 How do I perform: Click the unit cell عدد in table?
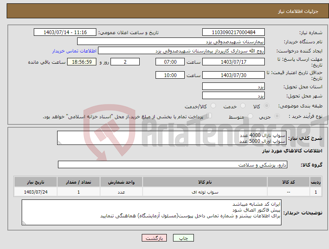tap(121, 192)
